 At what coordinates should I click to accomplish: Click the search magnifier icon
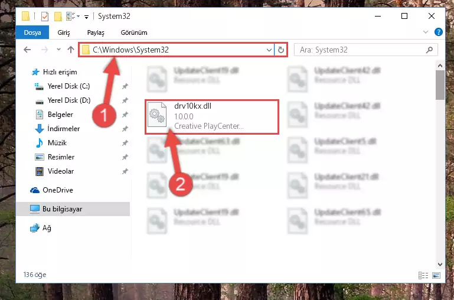click(x=429, y=50)
